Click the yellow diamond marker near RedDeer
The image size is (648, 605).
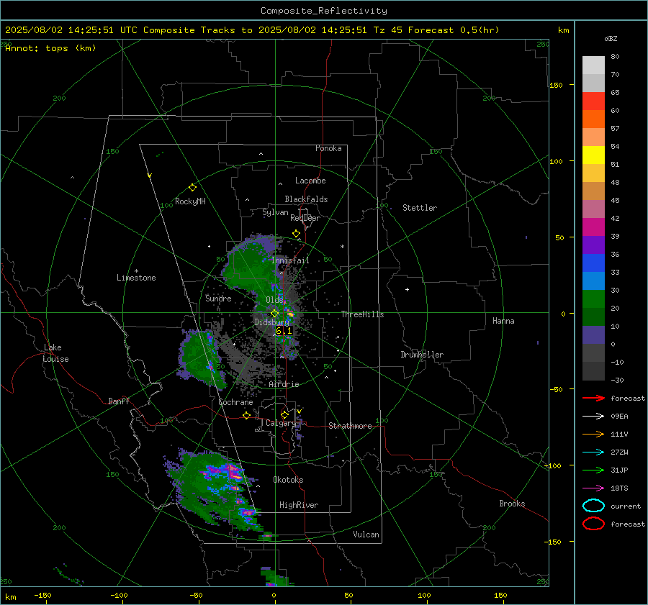(296, 234)
